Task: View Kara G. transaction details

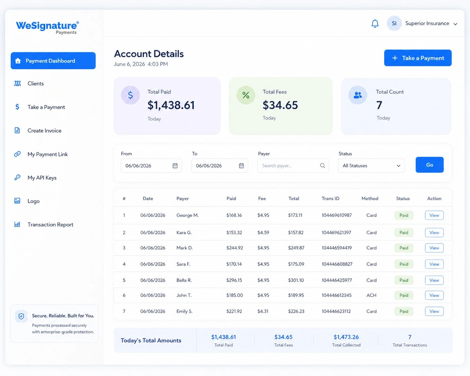Action: (x=434, y=233)
